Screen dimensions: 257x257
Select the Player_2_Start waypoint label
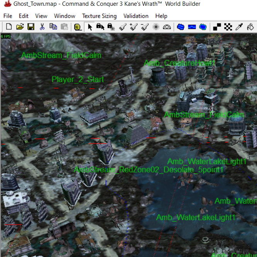tap(78, 79)
